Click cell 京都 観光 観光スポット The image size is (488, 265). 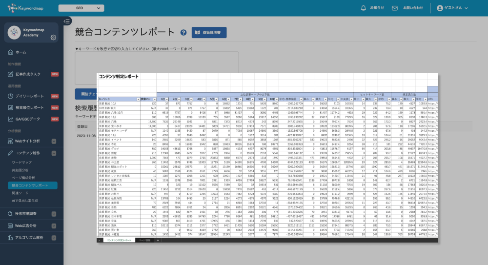119,167
